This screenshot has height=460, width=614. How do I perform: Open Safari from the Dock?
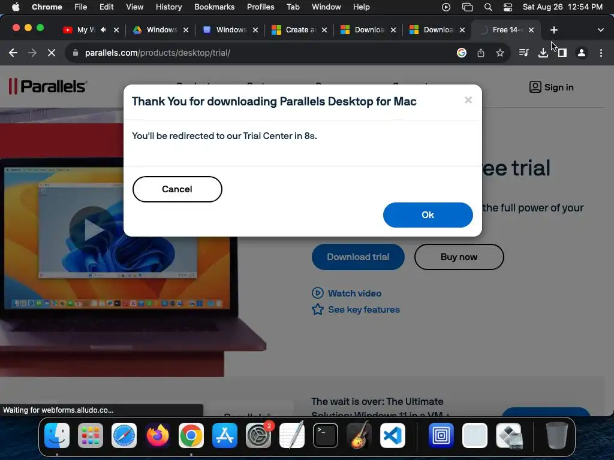pyautogui.click(x=124, y=435)
